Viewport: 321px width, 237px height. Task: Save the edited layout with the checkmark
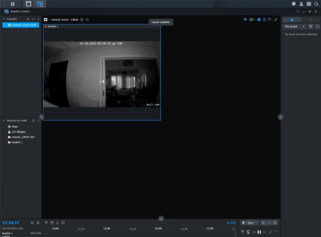[82, 20]
